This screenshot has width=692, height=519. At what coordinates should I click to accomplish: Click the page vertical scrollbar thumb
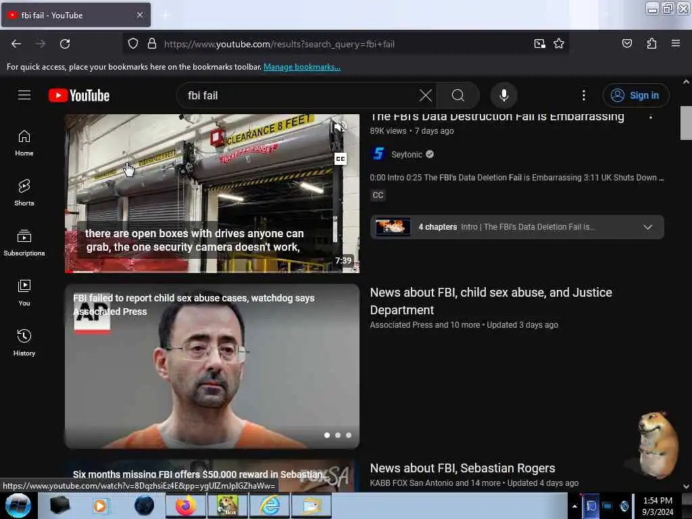(x=686, y=123)
